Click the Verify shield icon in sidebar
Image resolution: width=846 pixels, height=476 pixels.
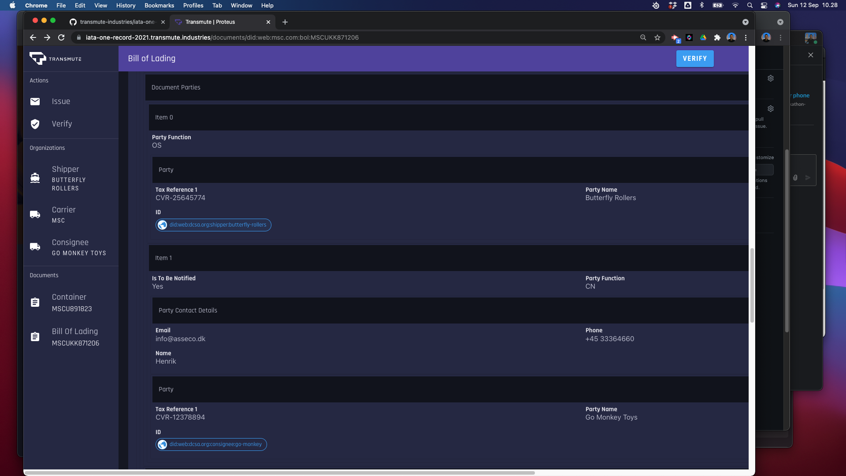coord(35,124)
